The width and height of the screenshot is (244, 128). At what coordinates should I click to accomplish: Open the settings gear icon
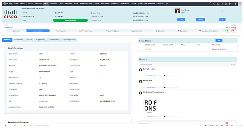pyautogui.click(x=230, y=3)
